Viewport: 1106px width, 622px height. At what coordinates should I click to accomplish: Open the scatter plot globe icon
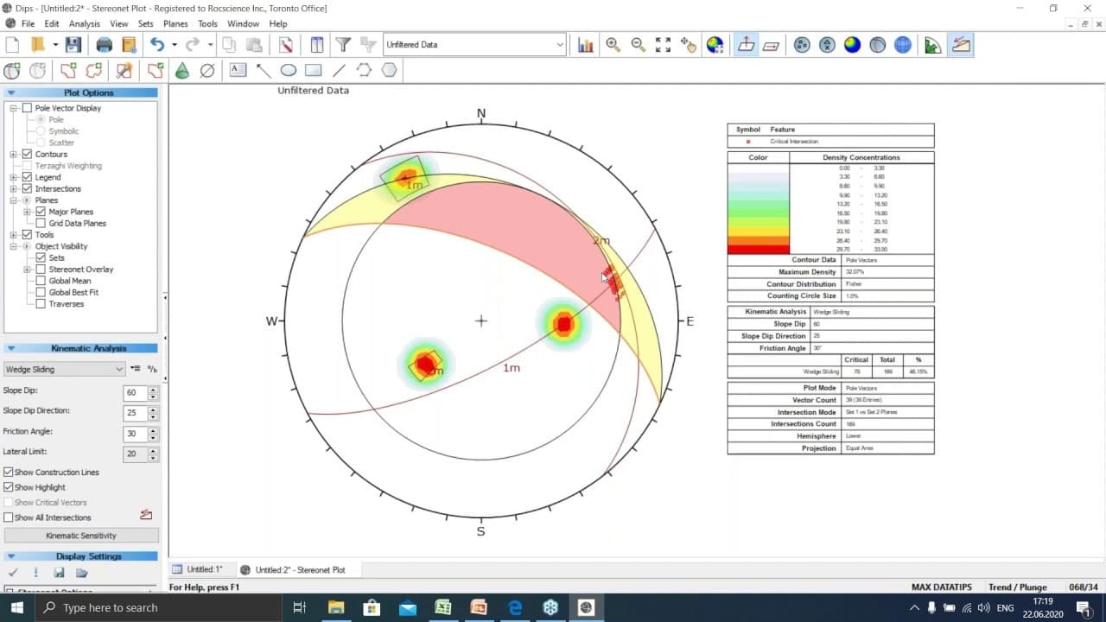tap(802, 45)
